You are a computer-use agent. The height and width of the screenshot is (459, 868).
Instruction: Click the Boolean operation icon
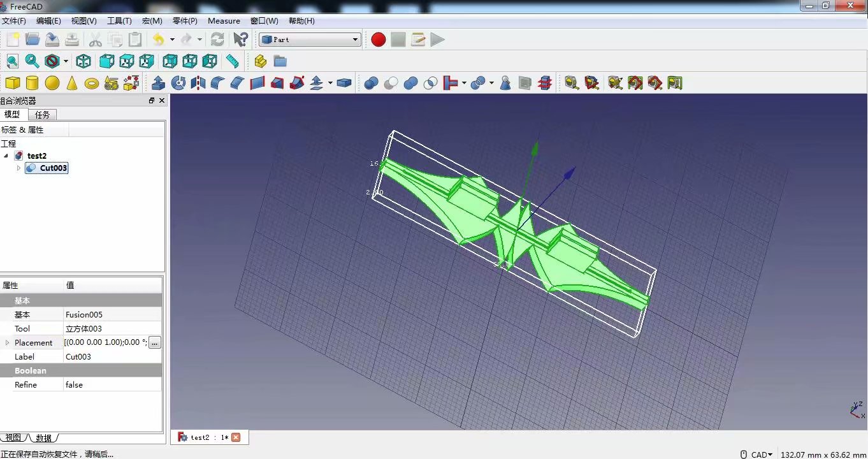[372, 83]
